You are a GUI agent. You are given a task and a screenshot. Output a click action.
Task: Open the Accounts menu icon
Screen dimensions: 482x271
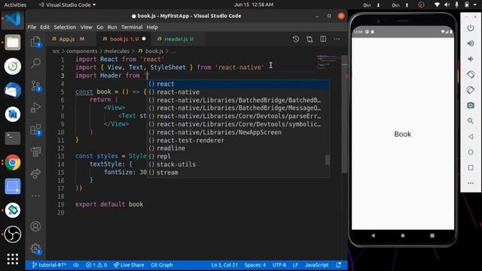(35, 227)
